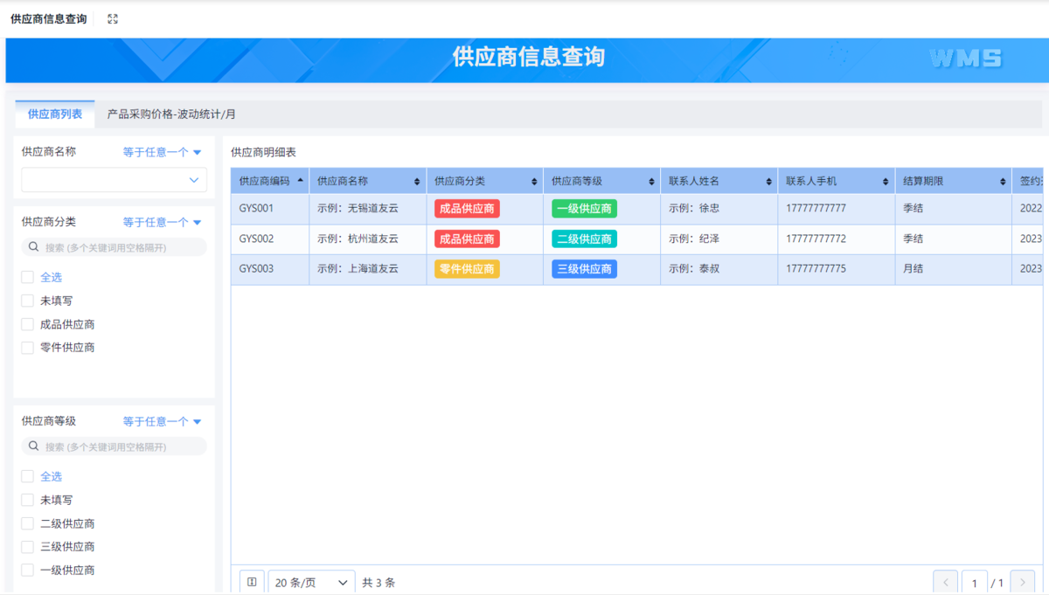The image size is (1049, 595).
Task: Open the 供应商名称 select box
Action: point(115,180)
